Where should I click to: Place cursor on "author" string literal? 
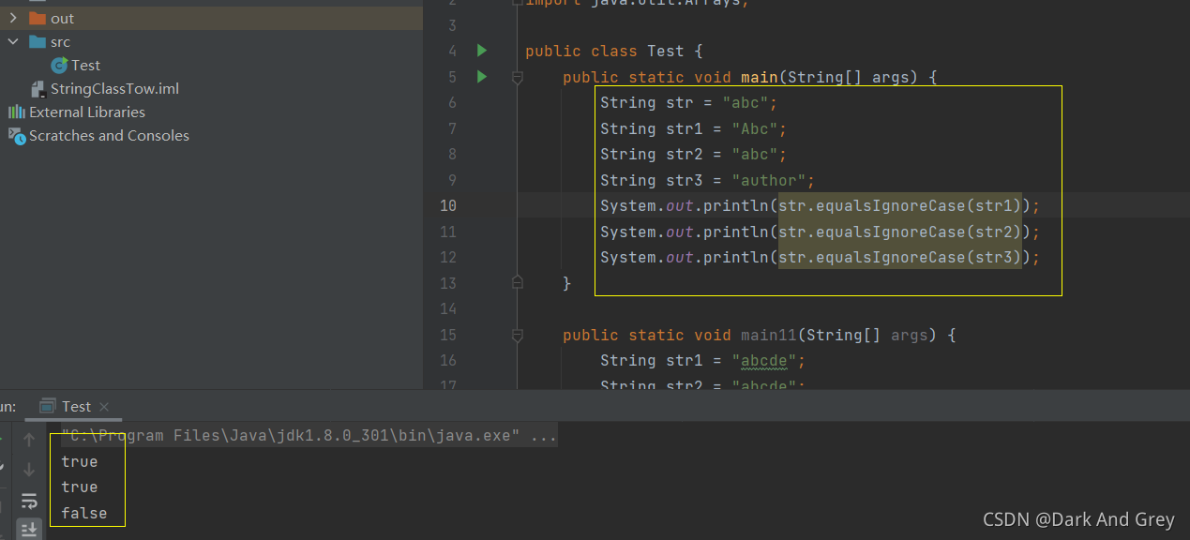click(x=769, y=180)
